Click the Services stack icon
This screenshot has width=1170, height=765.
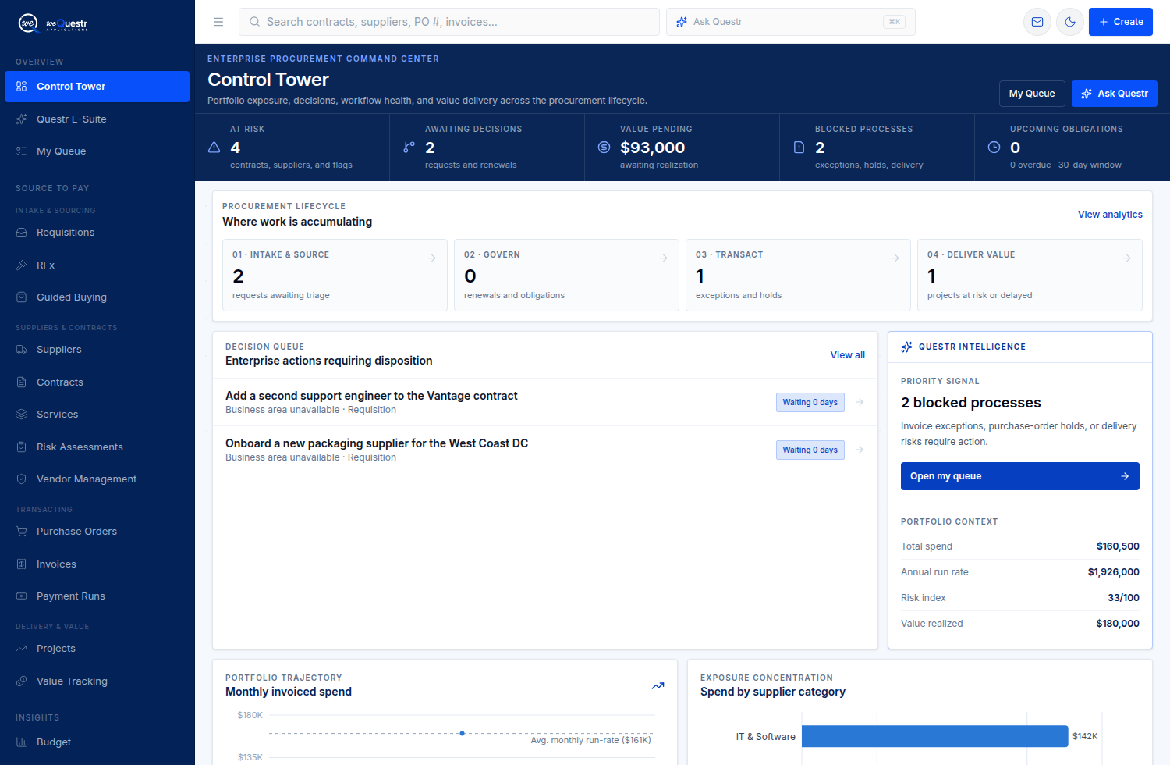[x=22, y=415]
